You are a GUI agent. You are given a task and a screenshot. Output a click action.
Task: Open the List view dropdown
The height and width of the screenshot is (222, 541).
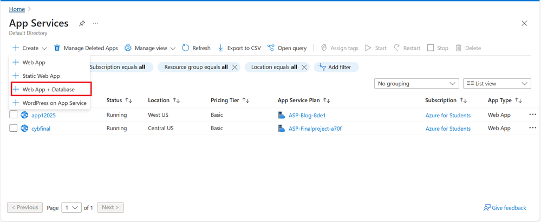497,84
